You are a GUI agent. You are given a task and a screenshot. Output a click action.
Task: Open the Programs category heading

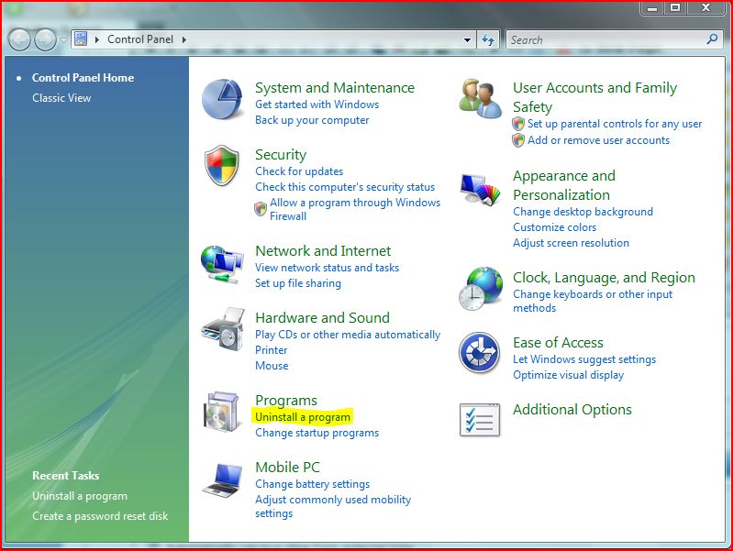click(286, 401)
